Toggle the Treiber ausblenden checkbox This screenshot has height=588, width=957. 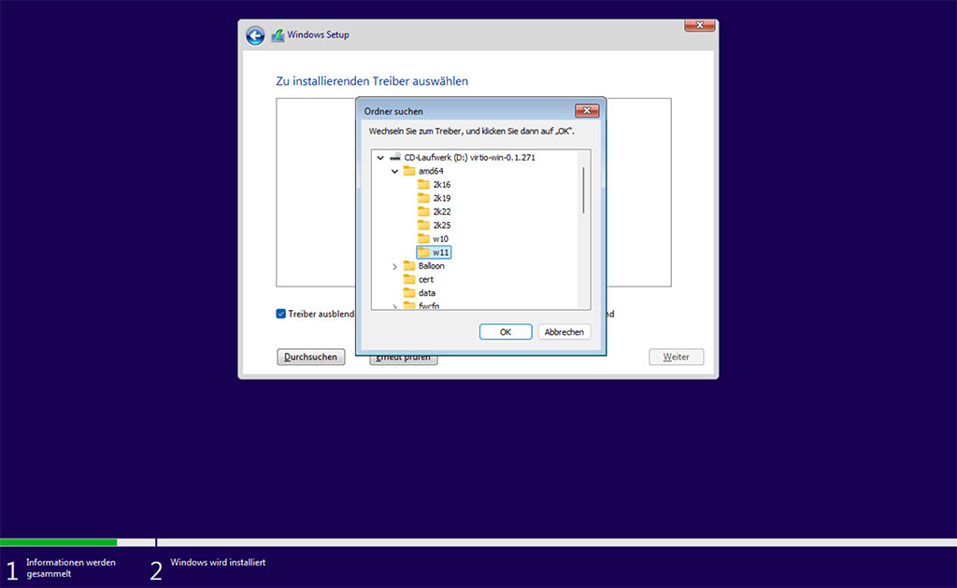280,314
